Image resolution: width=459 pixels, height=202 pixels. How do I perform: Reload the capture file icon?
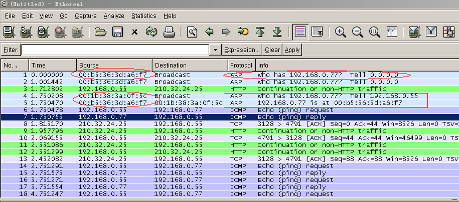click(x=151, y=32)
